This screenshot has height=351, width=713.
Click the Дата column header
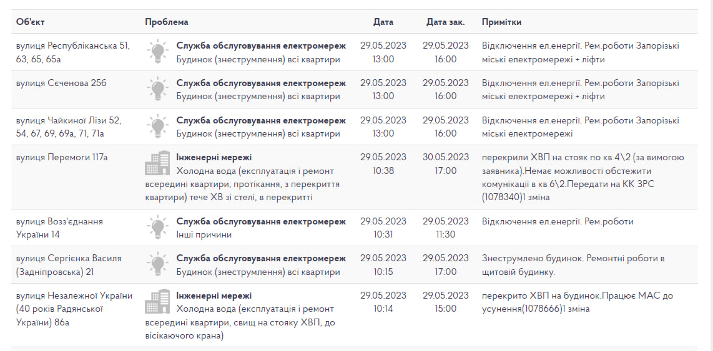pos(383,22)
